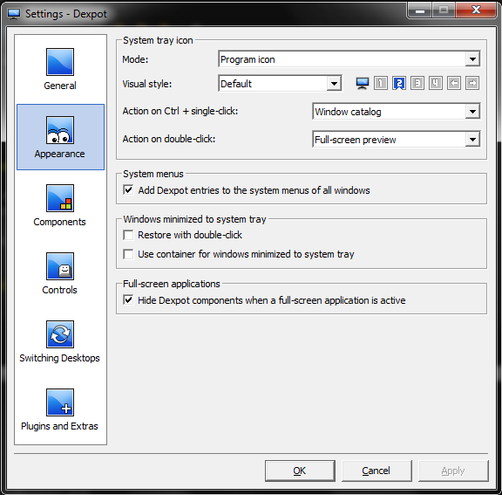Viewport: 502px width, 495px height.
Task: Click the desktop 1 tray icon preview
Action: [x=381, y=83]
